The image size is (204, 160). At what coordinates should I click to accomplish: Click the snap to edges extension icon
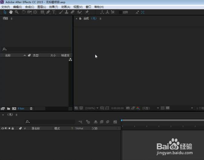click(x=137, y=12)
